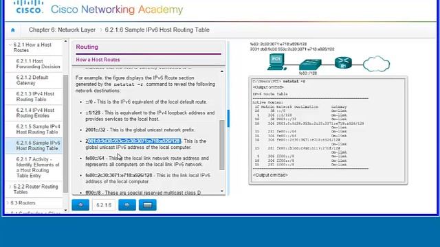Viewport: 440px width, 247px height.
Task: Expand the 6.3 Routers section
Action: coord(8,203)
